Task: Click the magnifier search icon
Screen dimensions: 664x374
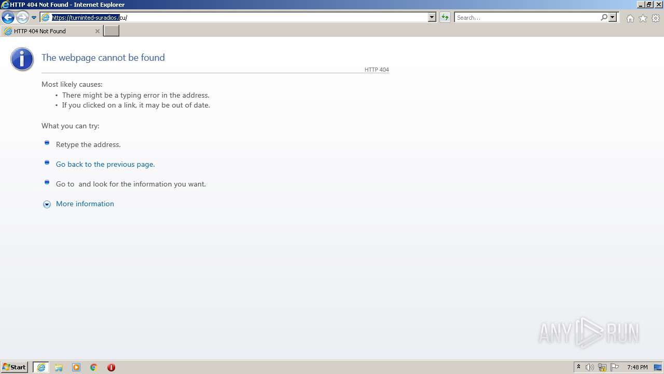Action: coord(604,17)
